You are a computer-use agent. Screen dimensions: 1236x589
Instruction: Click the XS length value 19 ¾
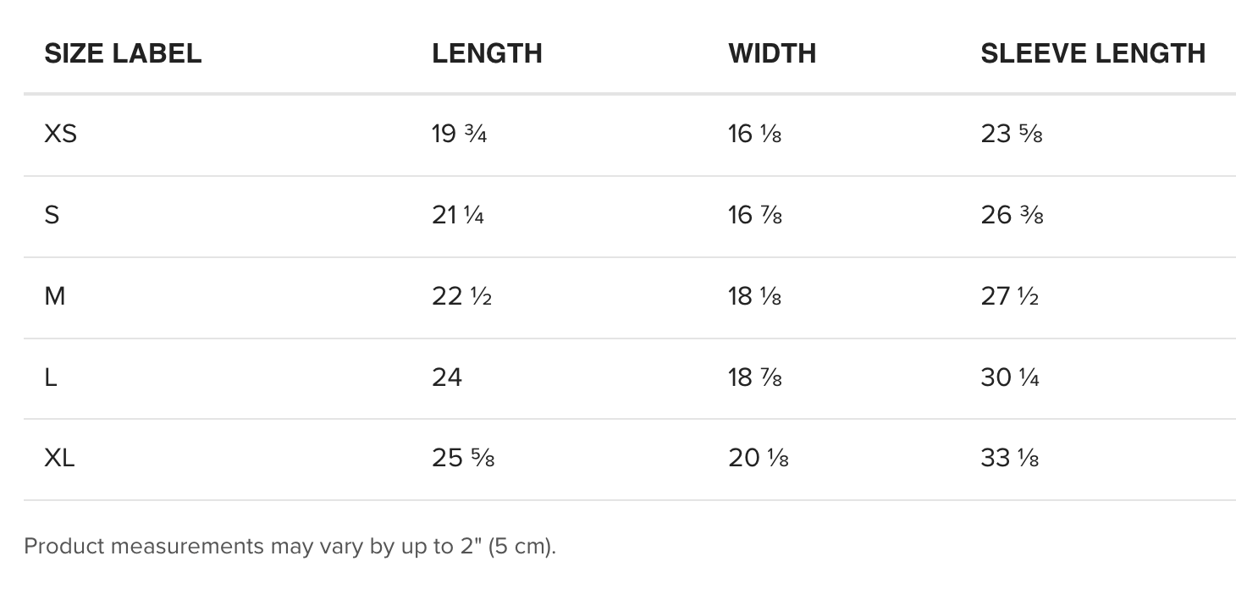coord(459,134)
